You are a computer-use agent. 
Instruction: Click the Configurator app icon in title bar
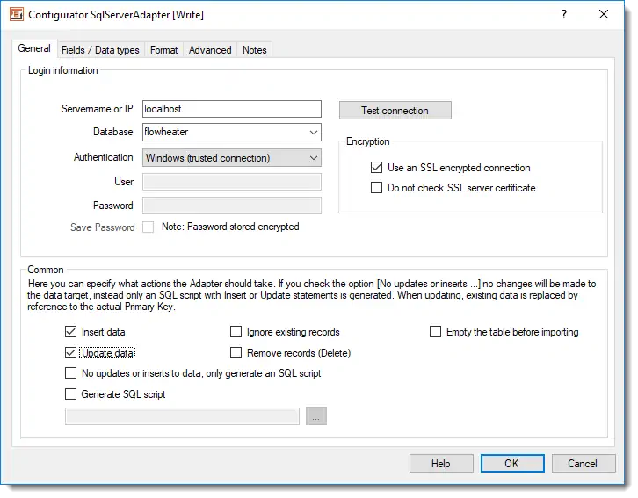tap(16, 15)
